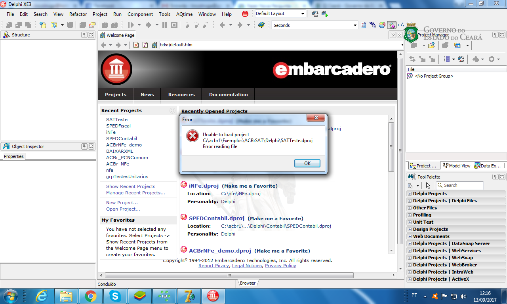Click the Help contents book icon
507x304 pixels.
pyautogui.click(x=261, y=25)
